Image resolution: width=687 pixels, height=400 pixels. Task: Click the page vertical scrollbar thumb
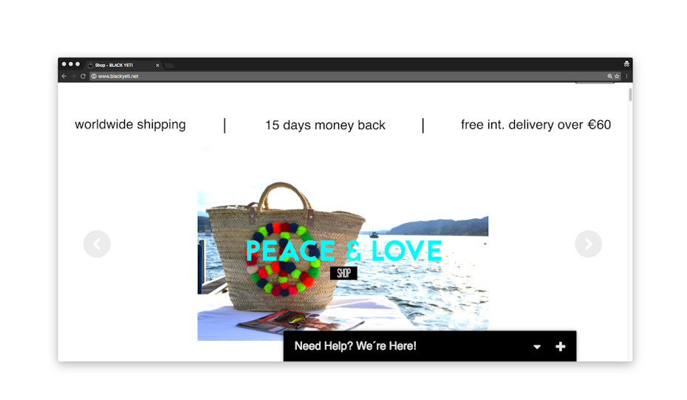[x=630, y=94]
